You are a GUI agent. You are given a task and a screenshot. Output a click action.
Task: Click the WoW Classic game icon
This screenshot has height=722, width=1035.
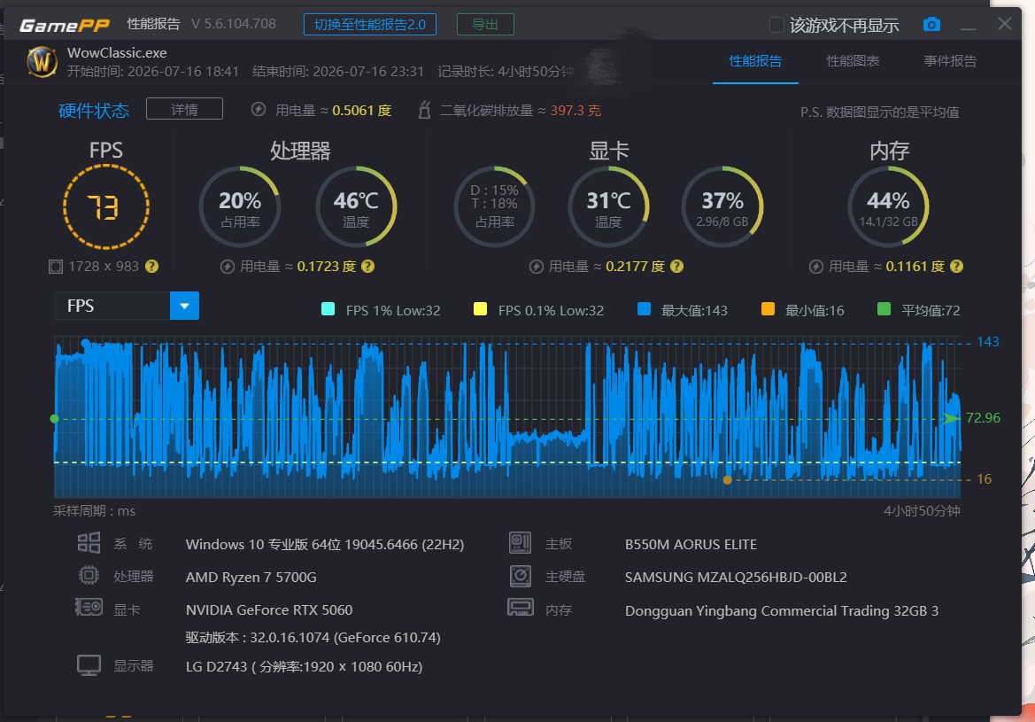42,62
